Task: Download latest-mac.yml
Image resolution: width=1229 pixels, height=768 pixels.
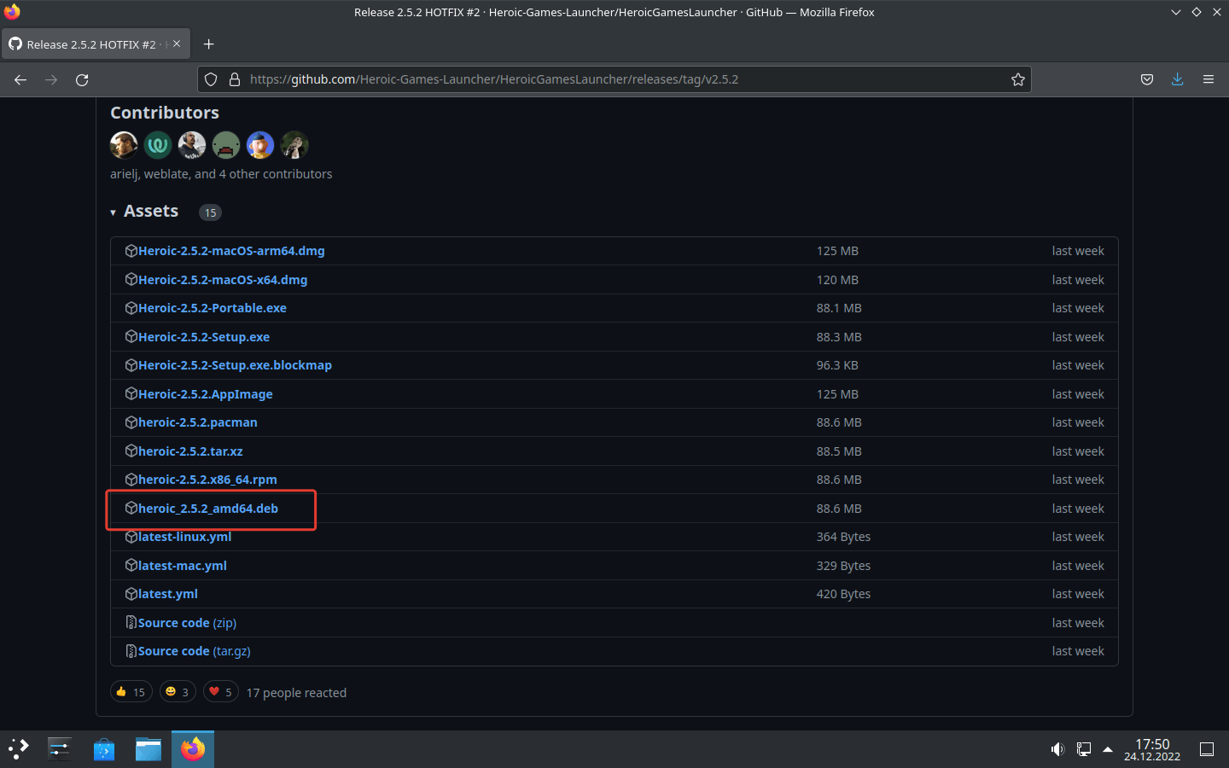Action: [183, 566]
